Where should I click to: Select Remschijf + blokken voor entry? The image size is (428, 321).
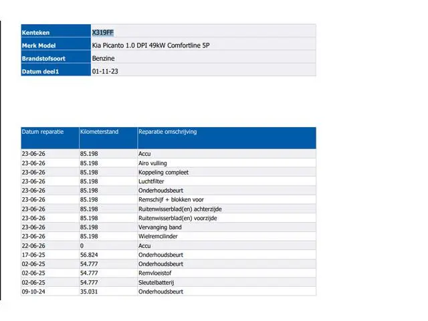click(x=171, y=200)
